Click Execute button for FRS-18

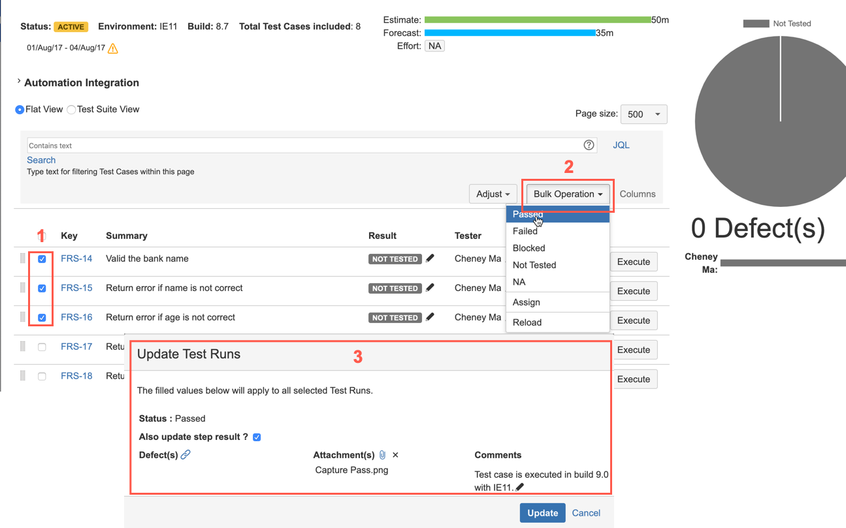point(634,379)
